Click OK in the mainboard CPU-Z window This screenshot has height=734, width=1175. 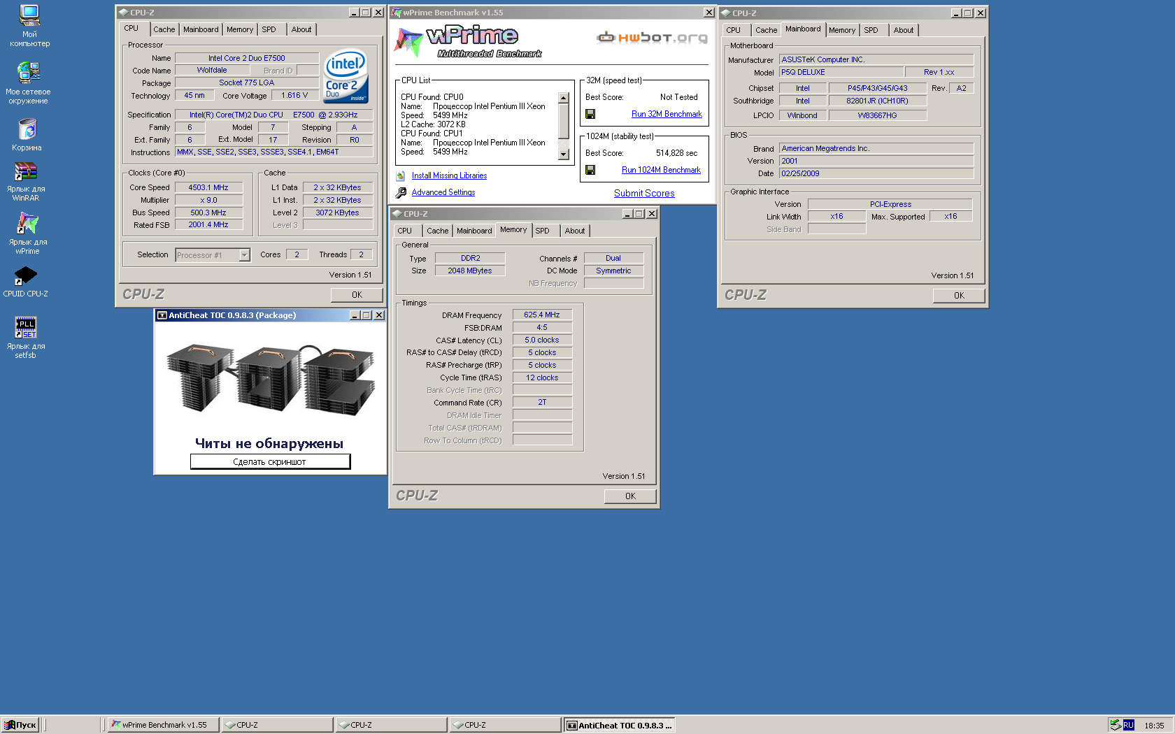(959, 296)
